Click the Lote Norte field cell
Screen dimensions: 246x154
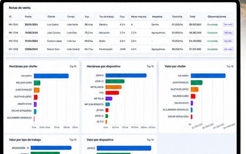(x=72, y=25)
